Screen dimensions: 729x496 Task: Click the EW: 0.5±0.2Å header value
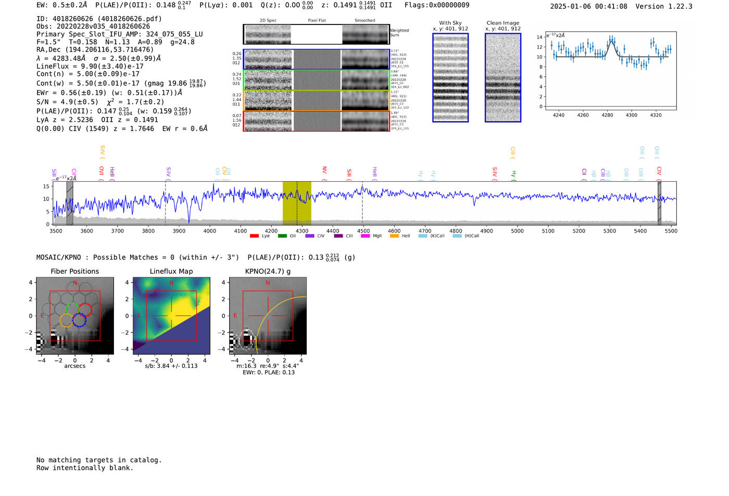pyautogui.click(x=61, y=5)
